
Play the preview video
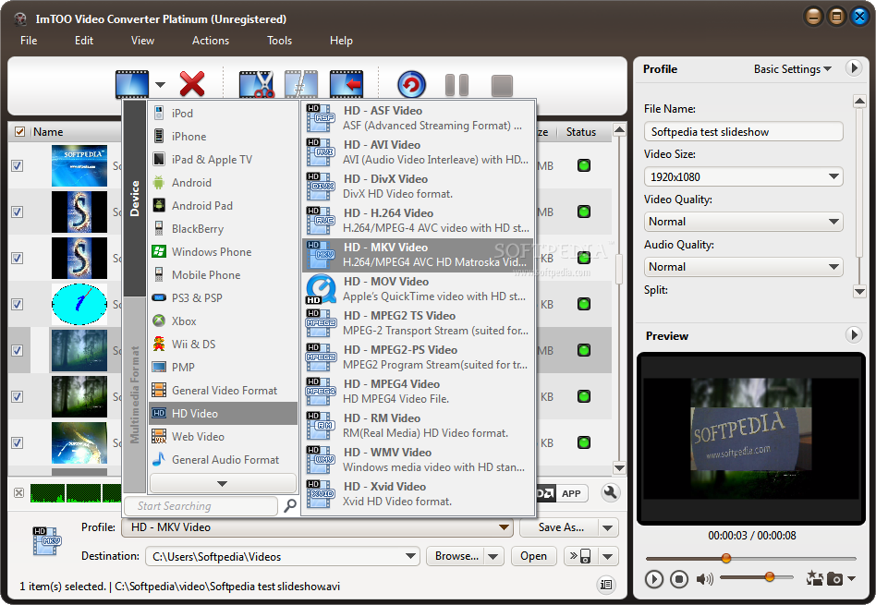click(653, 579)
